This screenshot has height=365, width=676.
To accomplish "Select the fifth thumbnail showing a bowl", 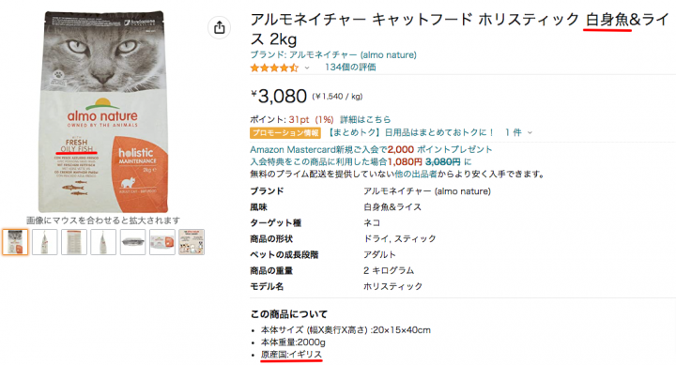I will click(132, 242).
